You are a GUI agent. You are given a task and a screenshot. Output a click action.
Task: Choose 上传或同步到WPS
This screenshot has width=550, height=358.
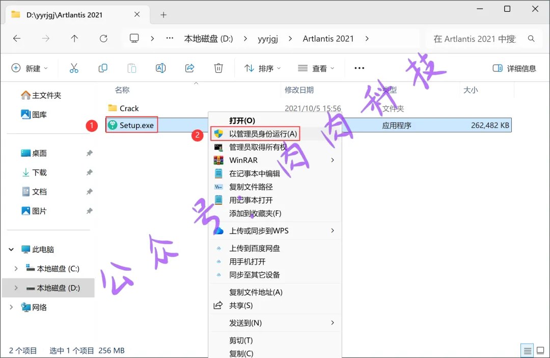(275, 231)
